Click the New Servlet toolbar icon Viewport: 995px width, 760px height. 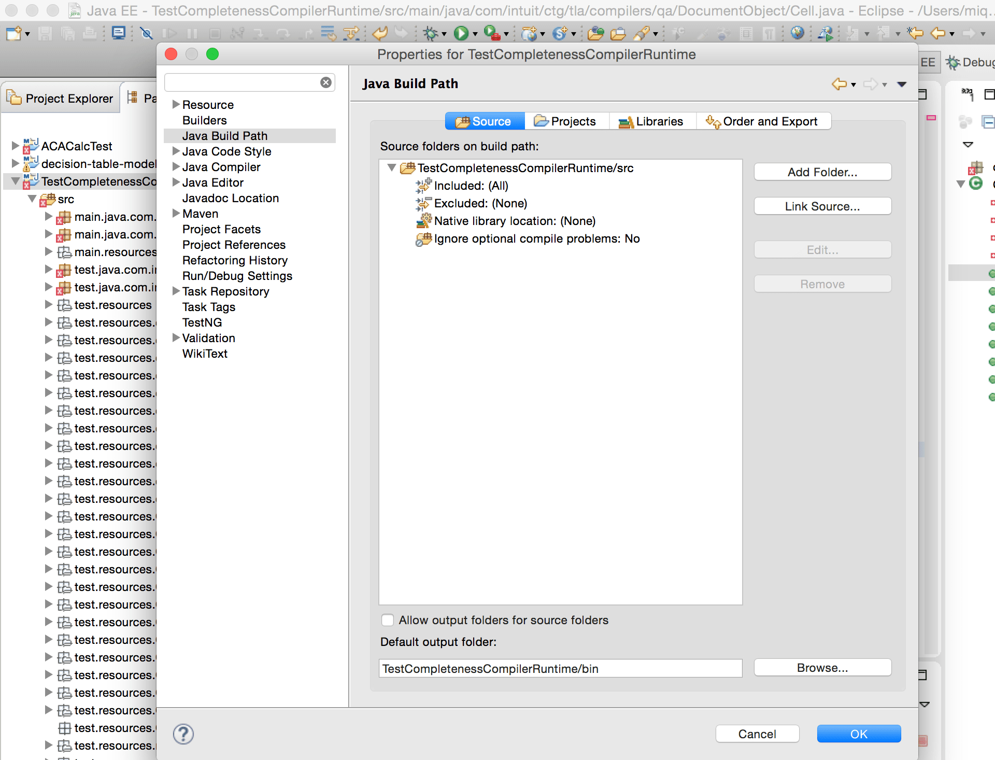(x=560, y=34)
